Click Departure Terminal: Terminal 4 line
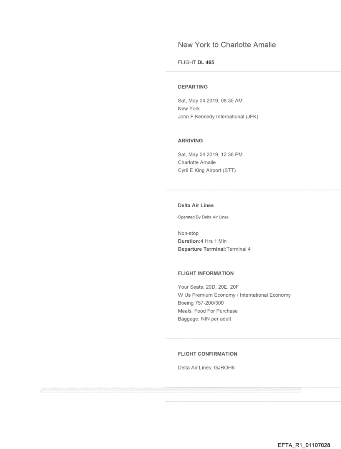 (x=214, y=249)
